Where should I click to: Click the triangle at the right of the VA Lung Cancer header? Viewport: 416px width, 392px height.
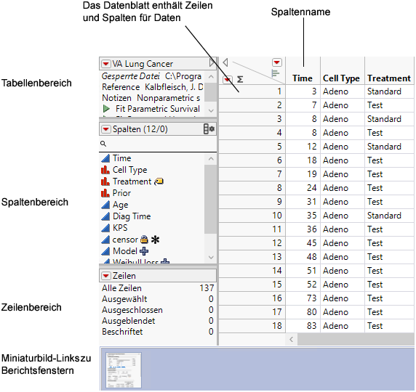click(212, 63)
